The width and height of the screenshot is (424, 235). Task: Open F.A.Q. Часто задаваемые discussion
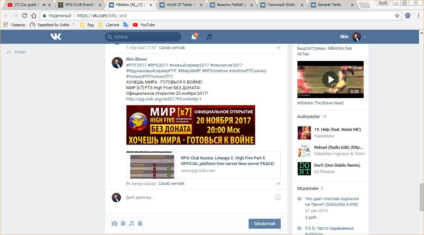(330, 231)
